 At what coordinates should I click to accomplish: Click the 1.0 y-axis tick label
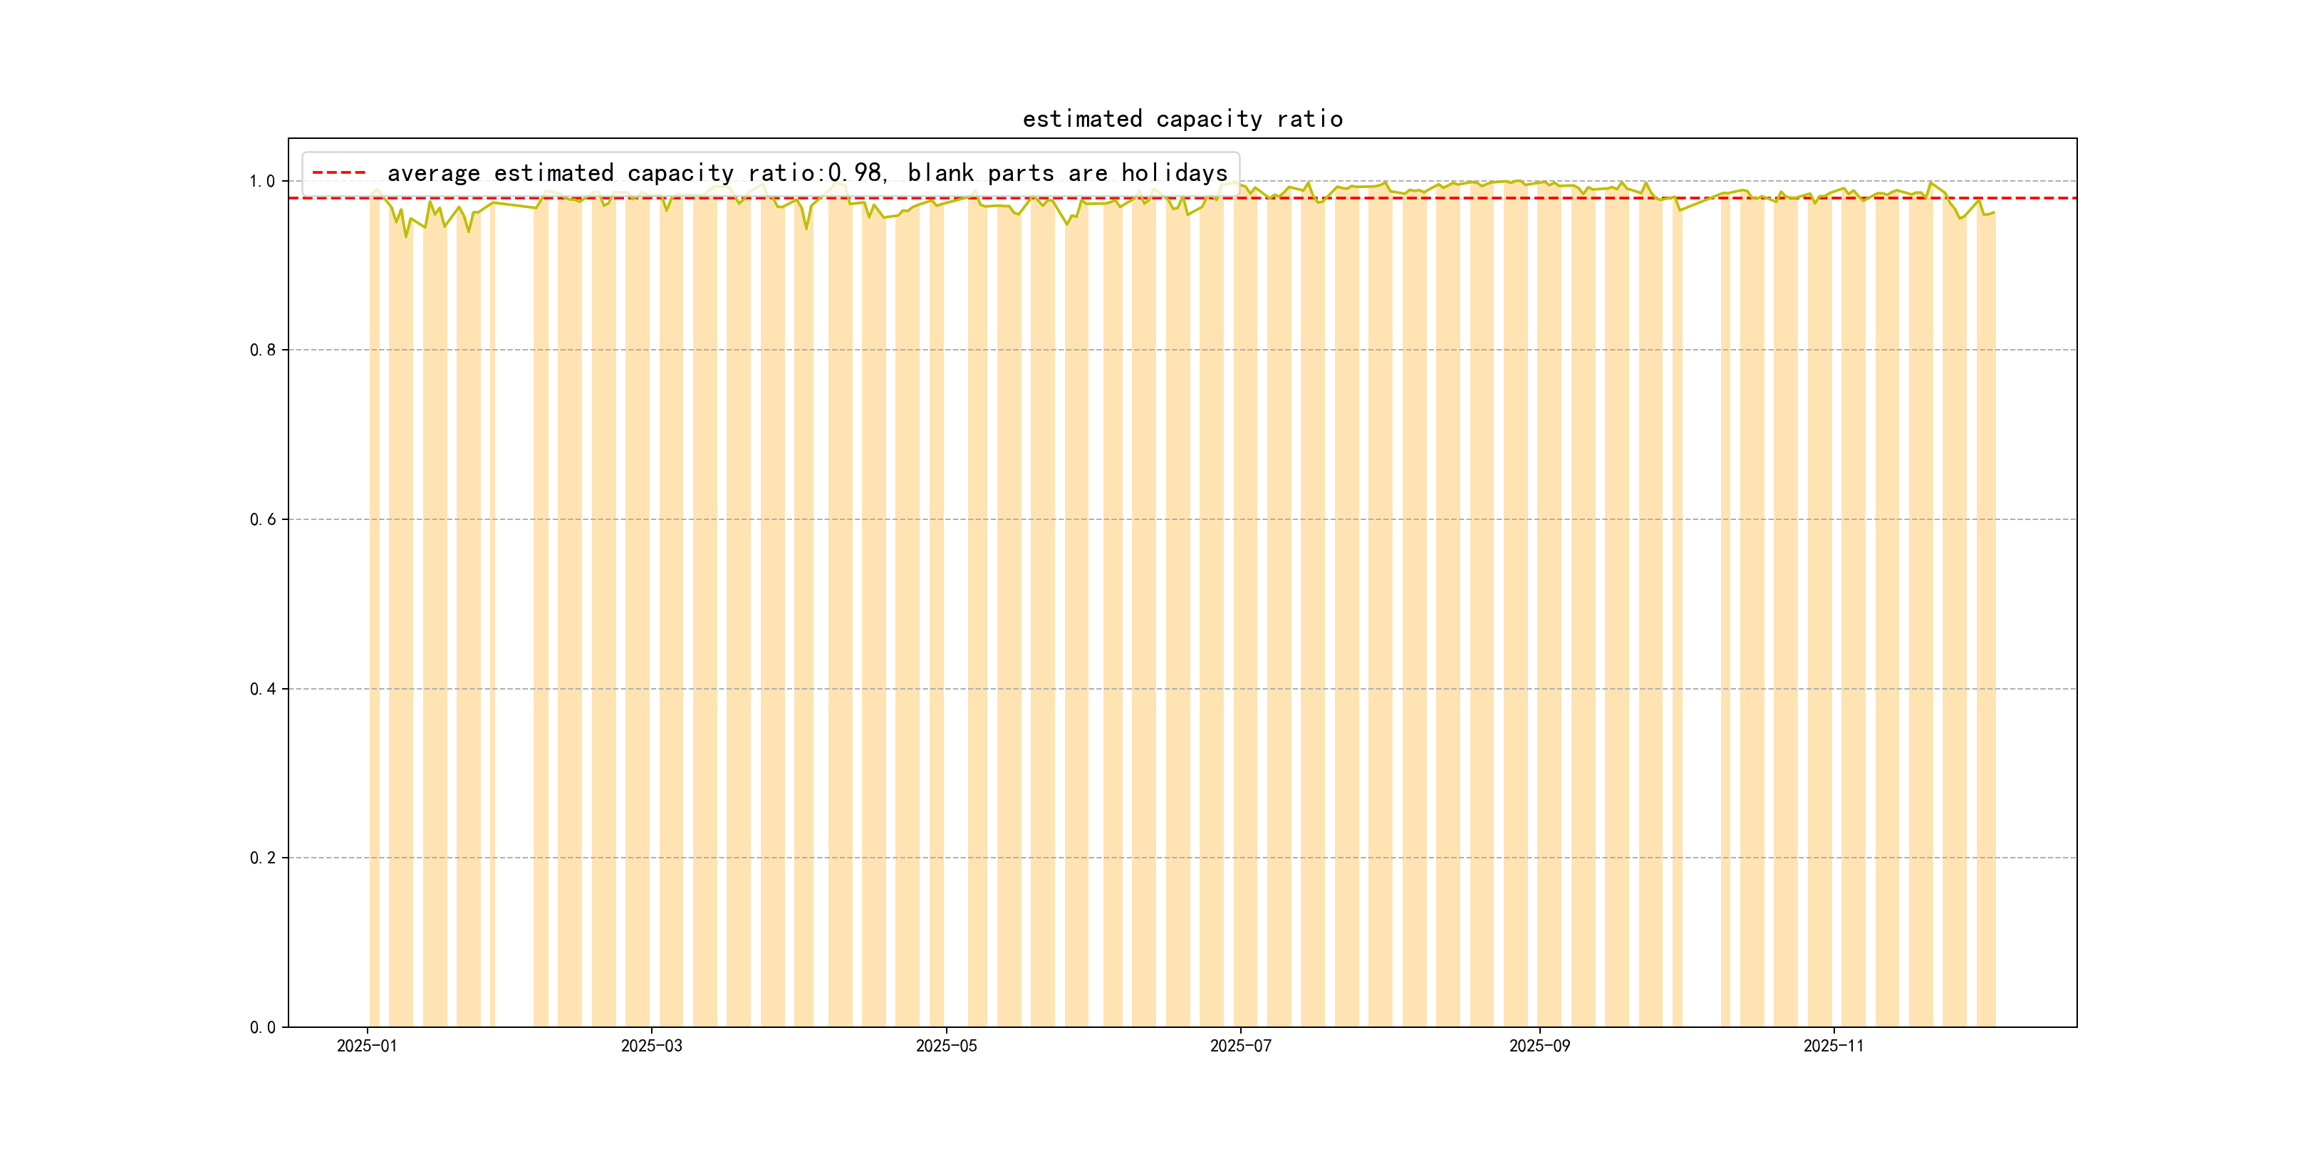click(263, 181)
